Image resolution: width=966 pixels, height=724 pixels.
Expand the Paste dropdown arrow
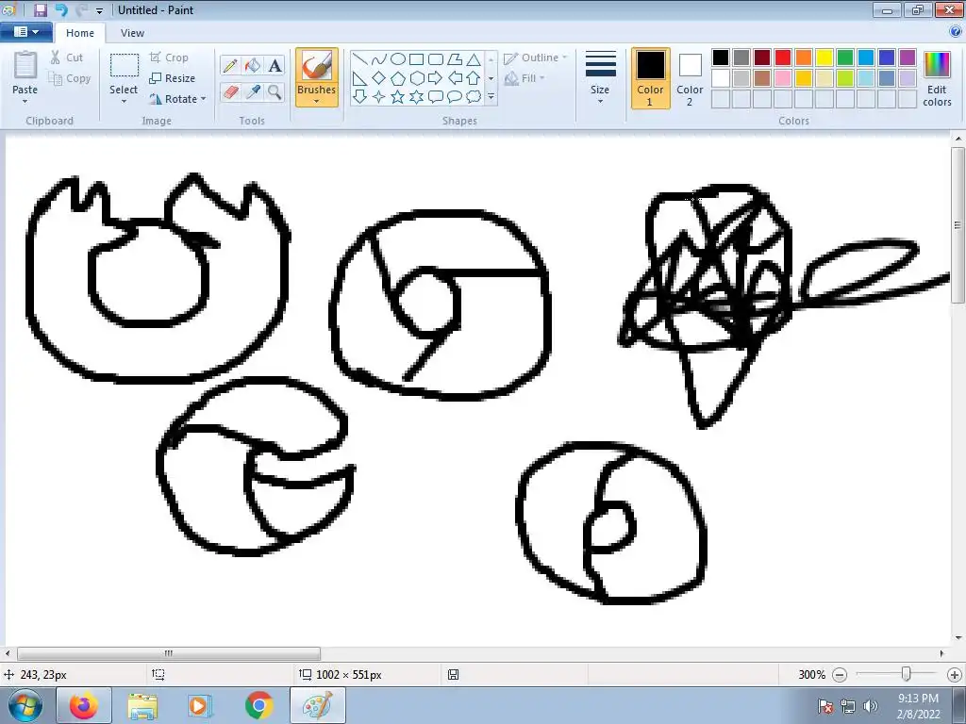click(25, 102)
